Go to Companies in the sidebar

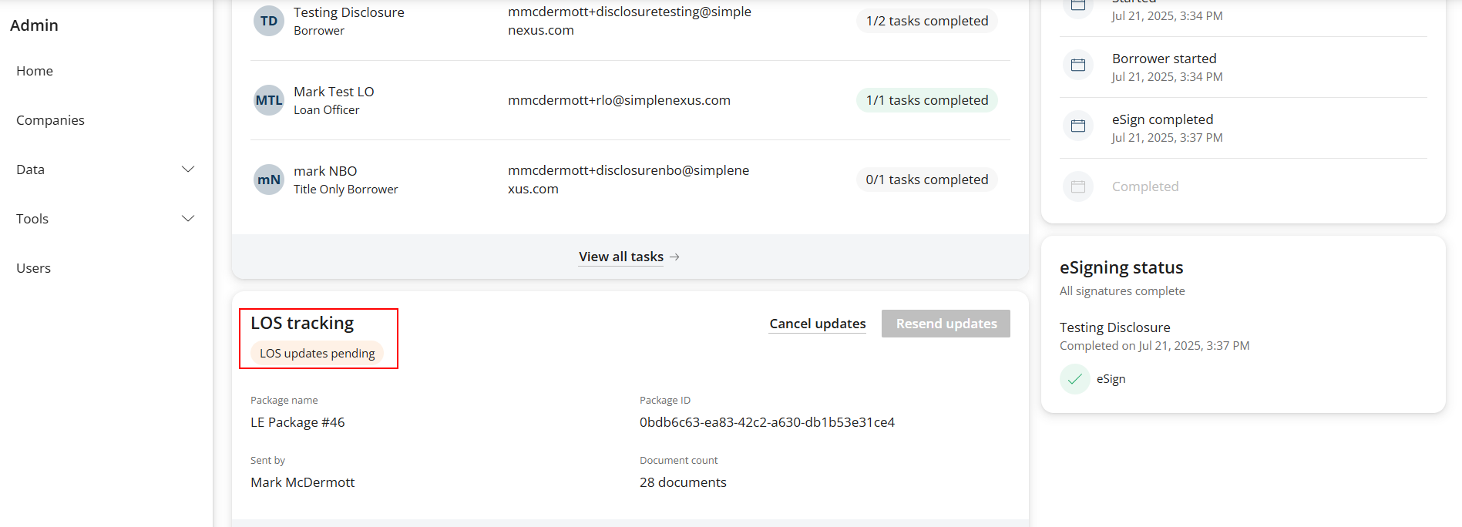point(50,120)
